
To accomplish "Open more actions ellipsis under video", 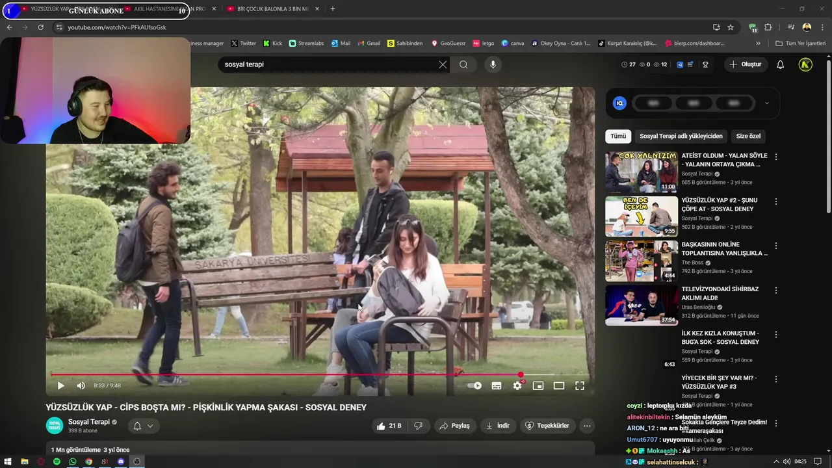I will tap(587, 426).
